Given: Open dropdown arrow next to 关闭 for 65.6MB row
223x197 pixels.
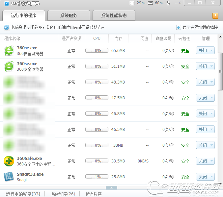Looking at the screenshot, I should [211, 50].
